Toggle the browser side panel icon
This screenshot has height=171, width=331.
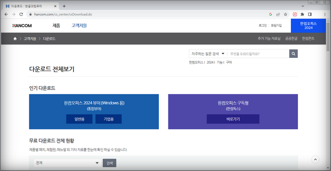310,14
